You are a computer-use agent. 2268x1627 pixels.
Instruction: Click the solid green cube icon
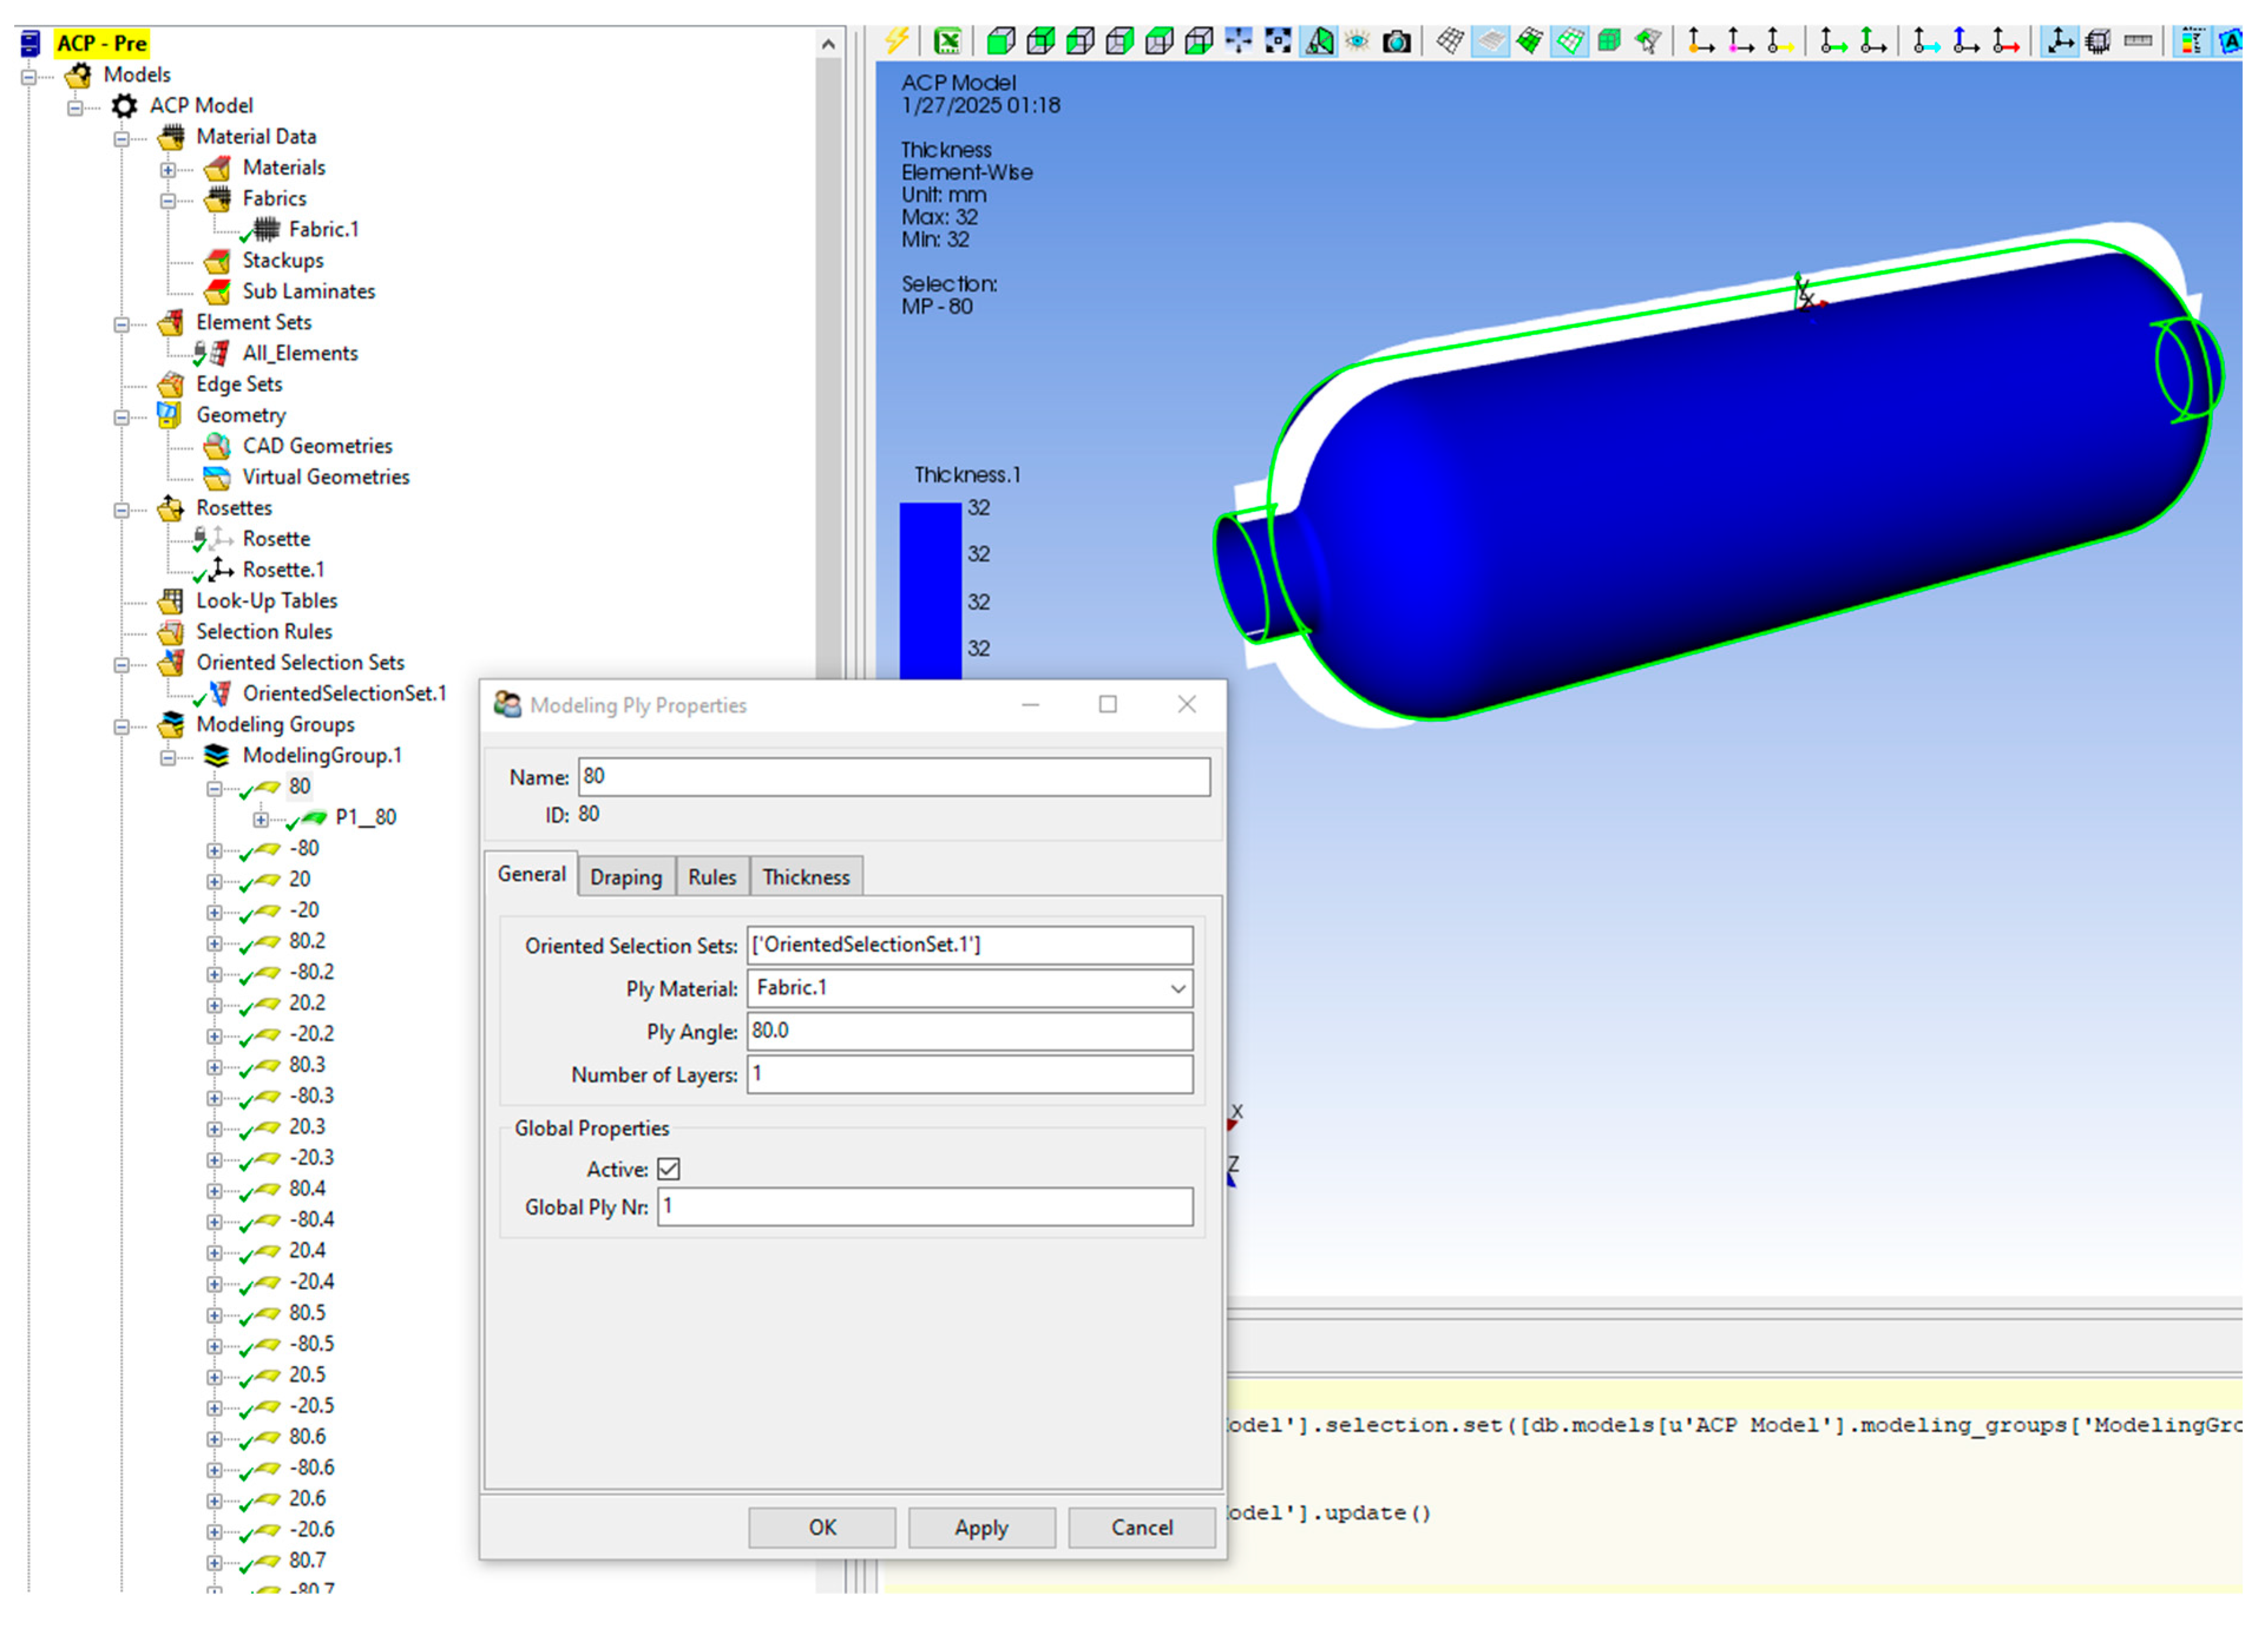(1609, 41)
